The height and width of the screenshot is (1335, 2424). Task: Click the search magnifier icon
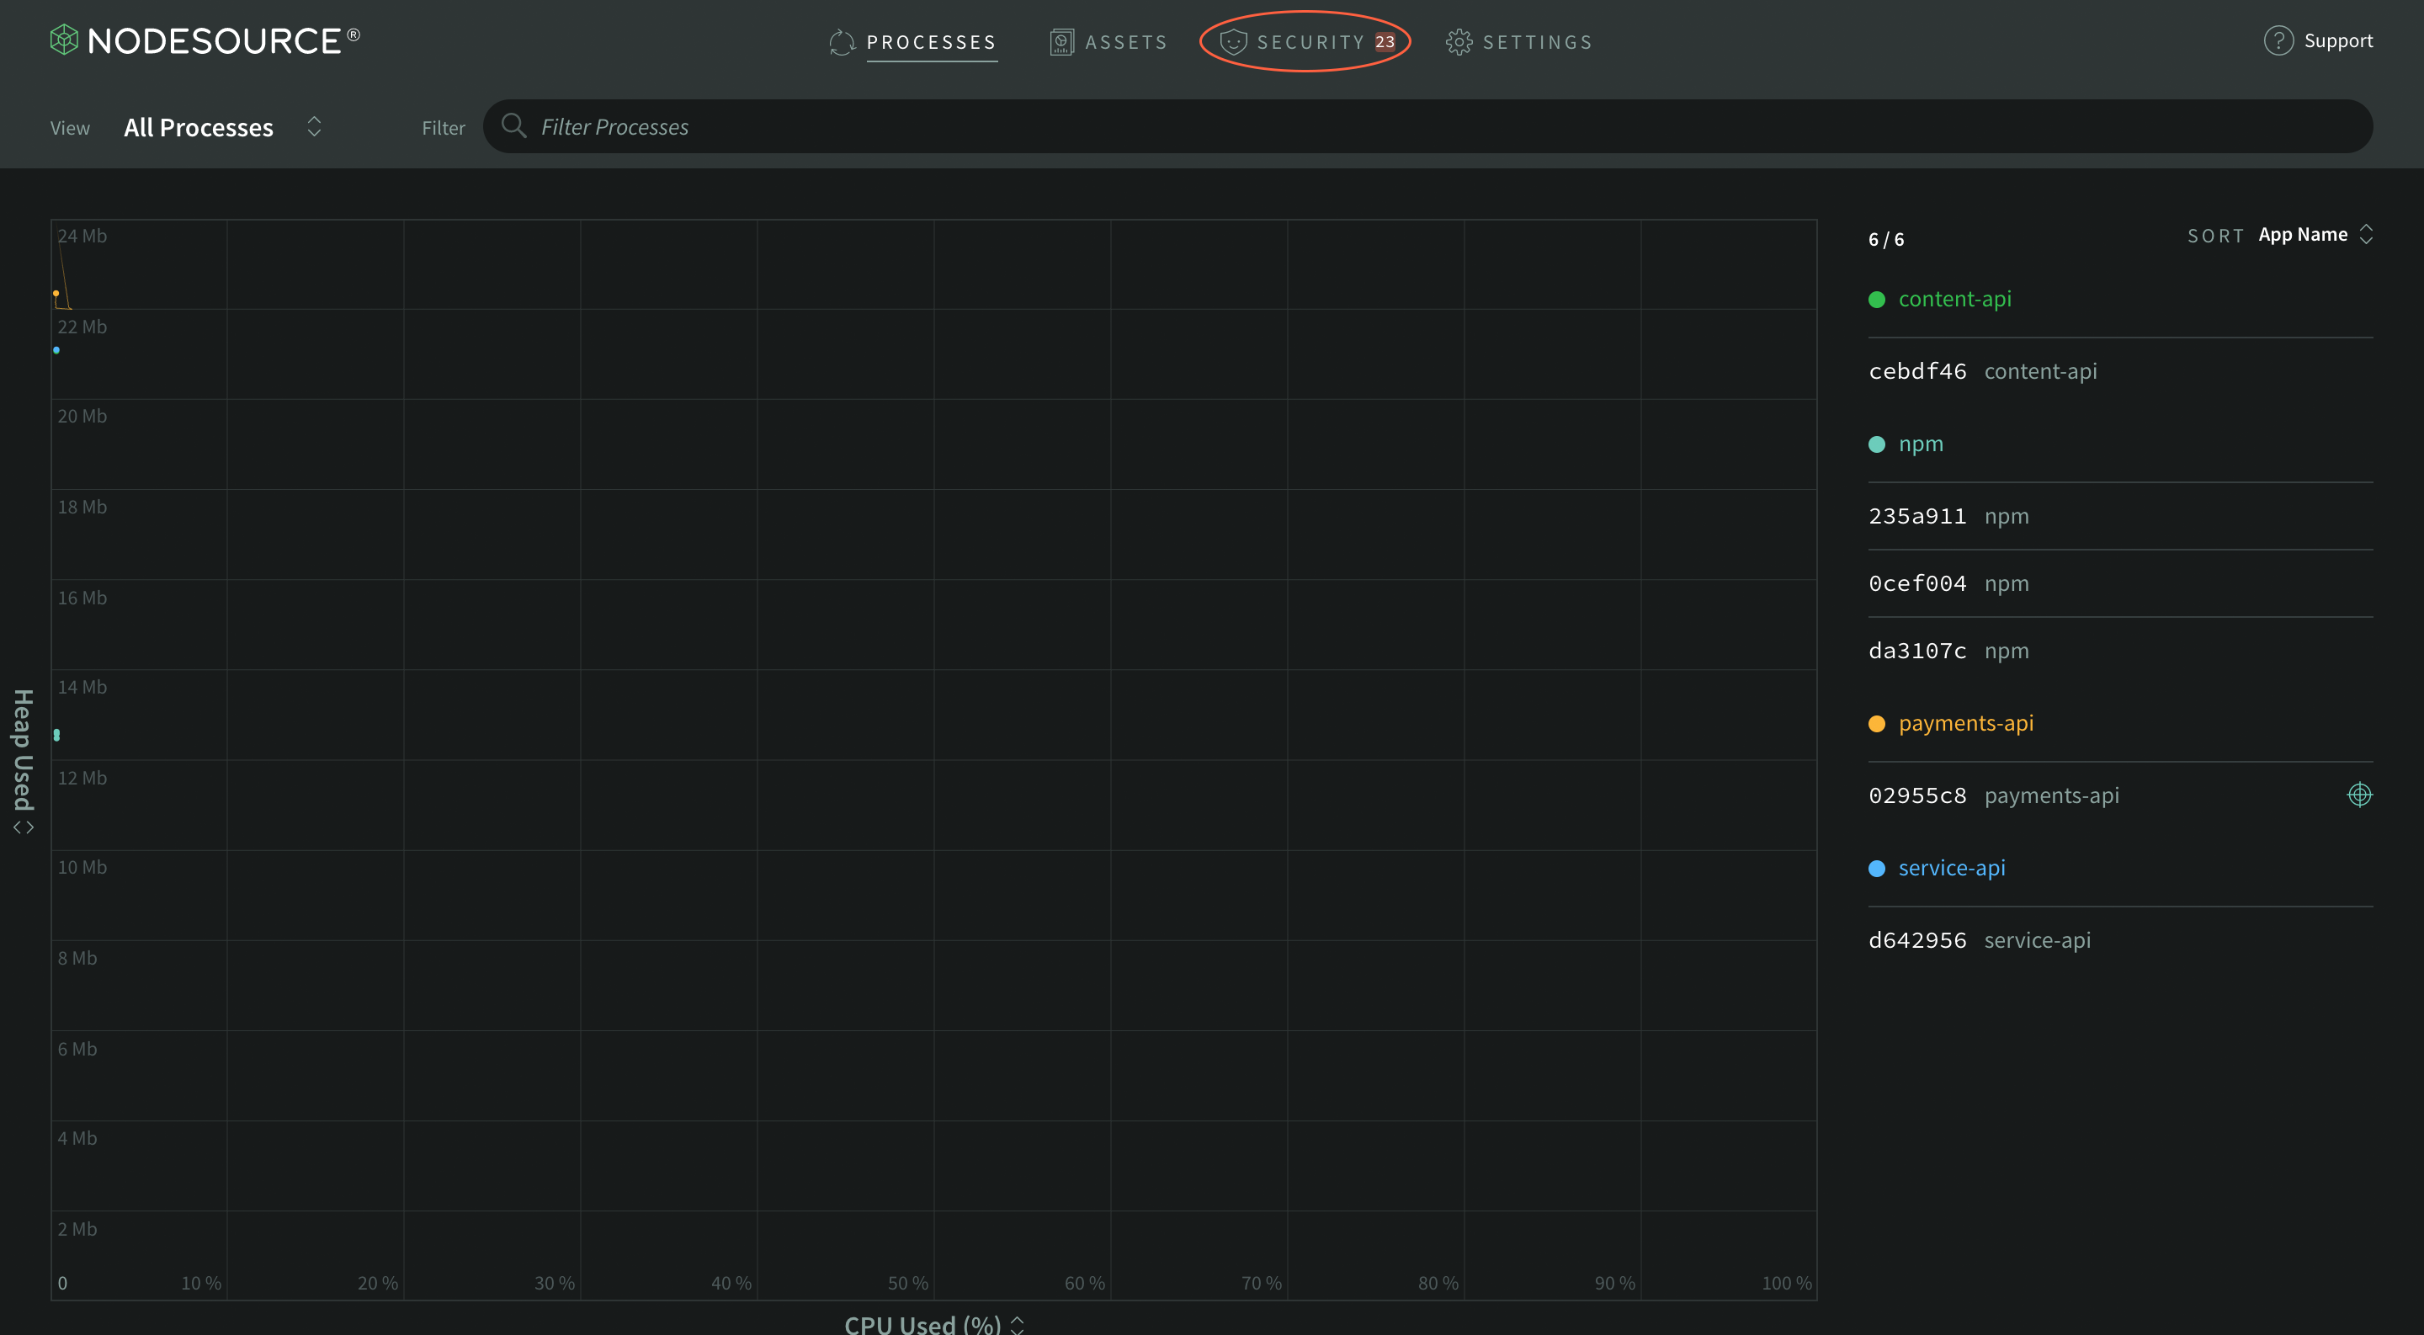coord(513,126)
